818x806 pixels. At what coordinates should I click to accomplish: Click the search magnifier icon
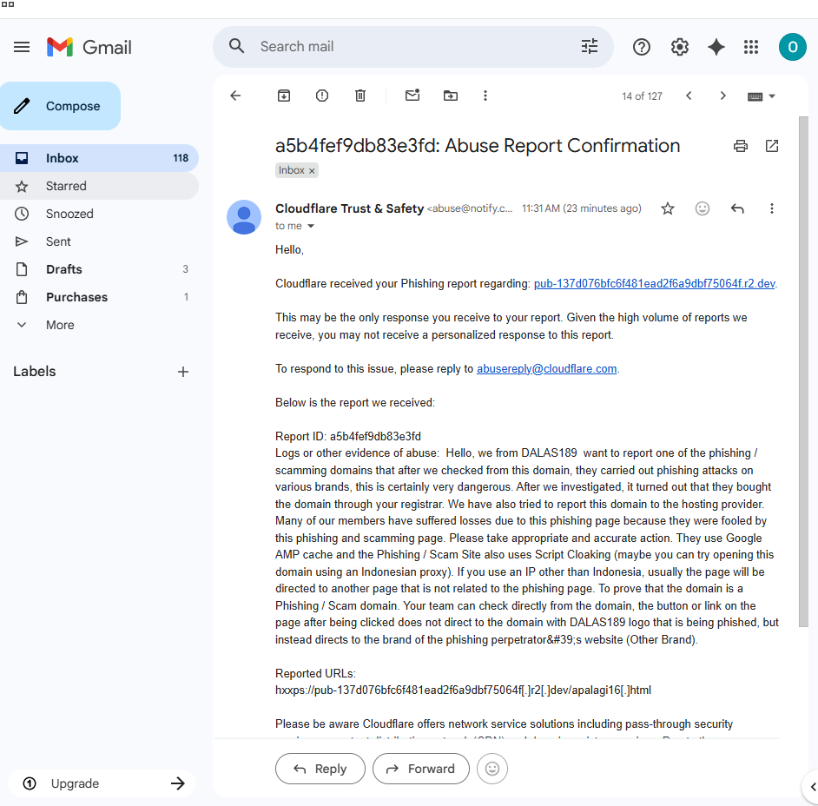(236, 46)
